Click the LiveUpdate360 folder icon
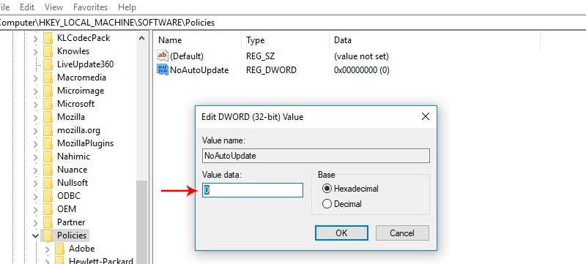 (48, 64)
